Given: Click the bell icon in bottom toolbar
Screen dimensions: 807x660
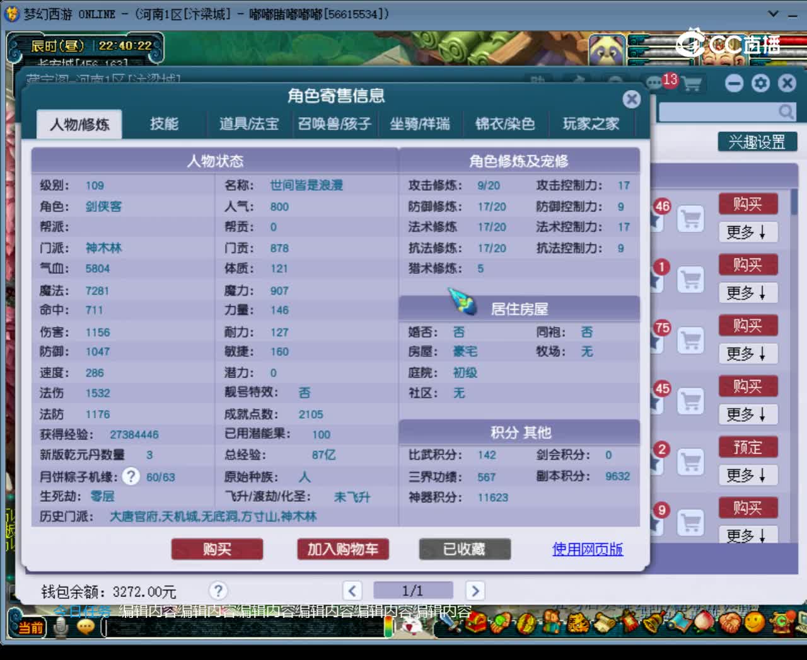Looking at the screenshot, I should (654, 623).
